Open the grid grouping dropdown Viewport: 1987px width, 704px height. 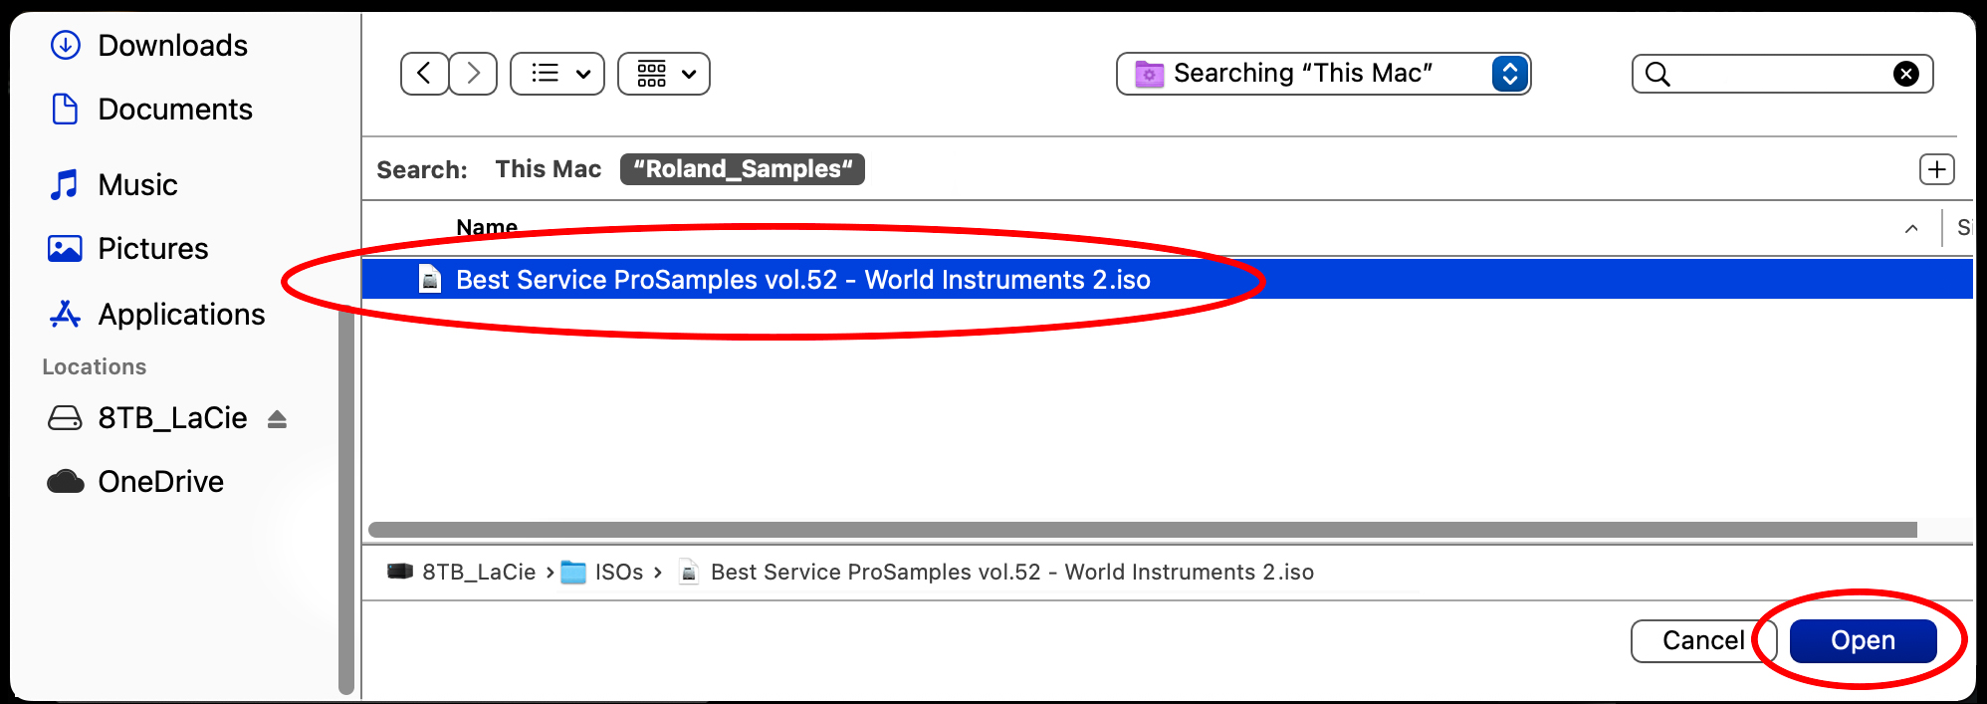664,74
